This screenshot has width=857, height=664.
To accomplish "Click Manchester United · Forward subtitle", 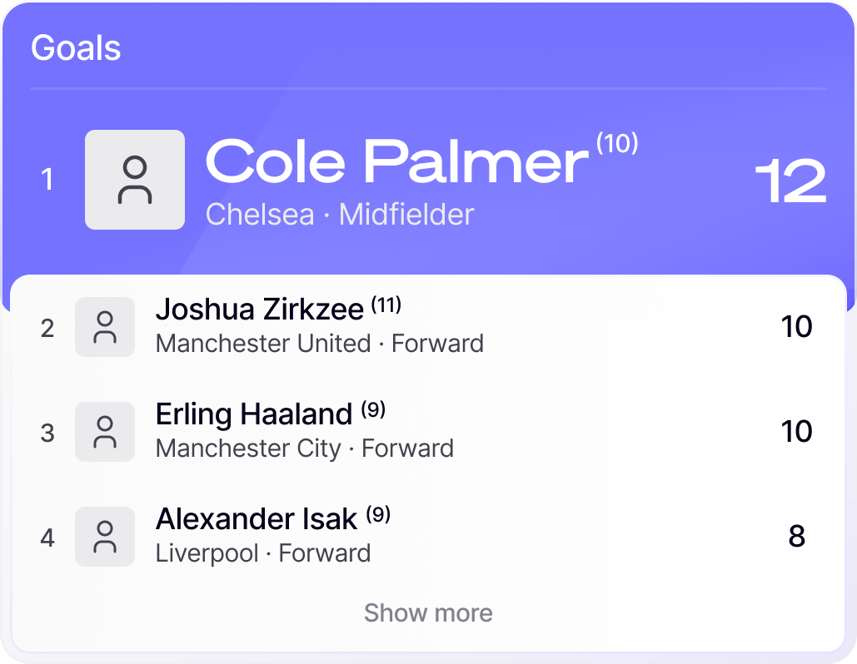I will (x=319, y=344).
